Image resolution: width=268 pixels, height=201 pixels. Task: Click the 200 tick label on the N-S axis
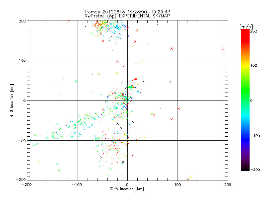click(x=22, y=21)
